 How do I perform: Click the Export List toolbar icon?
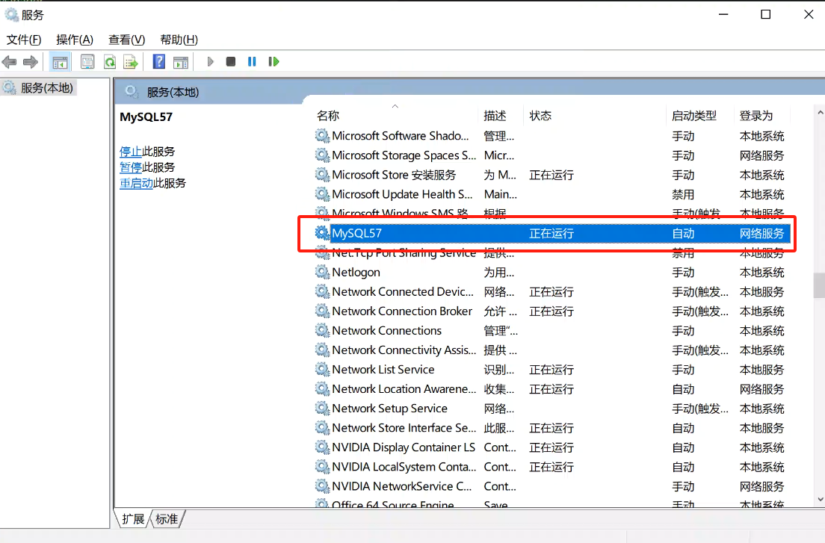(x=131, y=62)
